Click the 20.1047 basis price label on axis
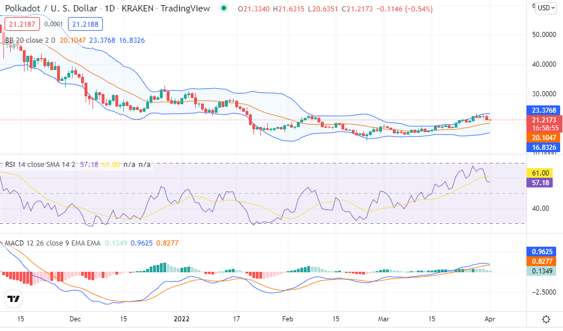 coord(544,137)
